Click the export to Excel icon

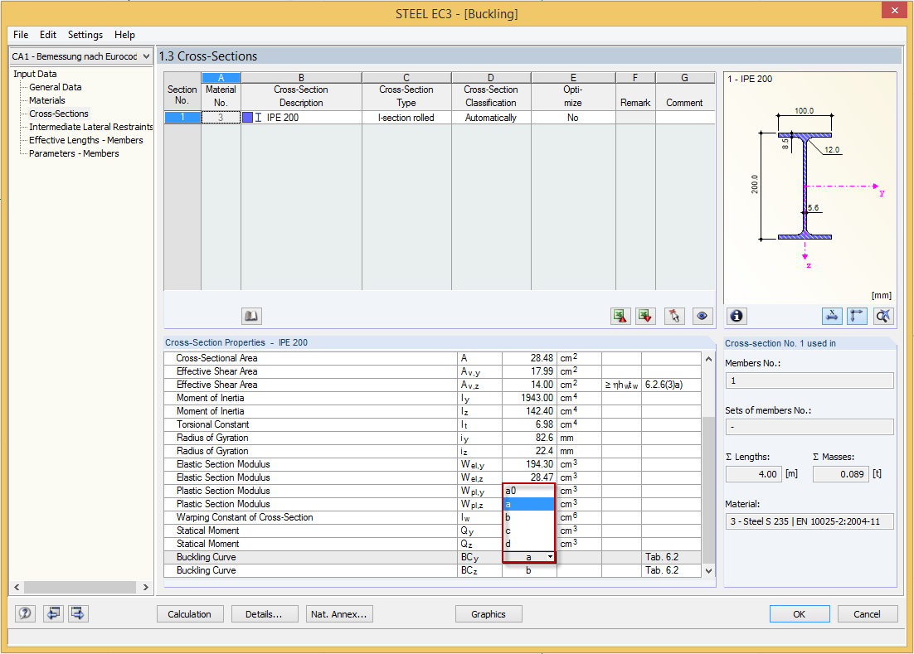pyautogui.click(x=620, y=316)
